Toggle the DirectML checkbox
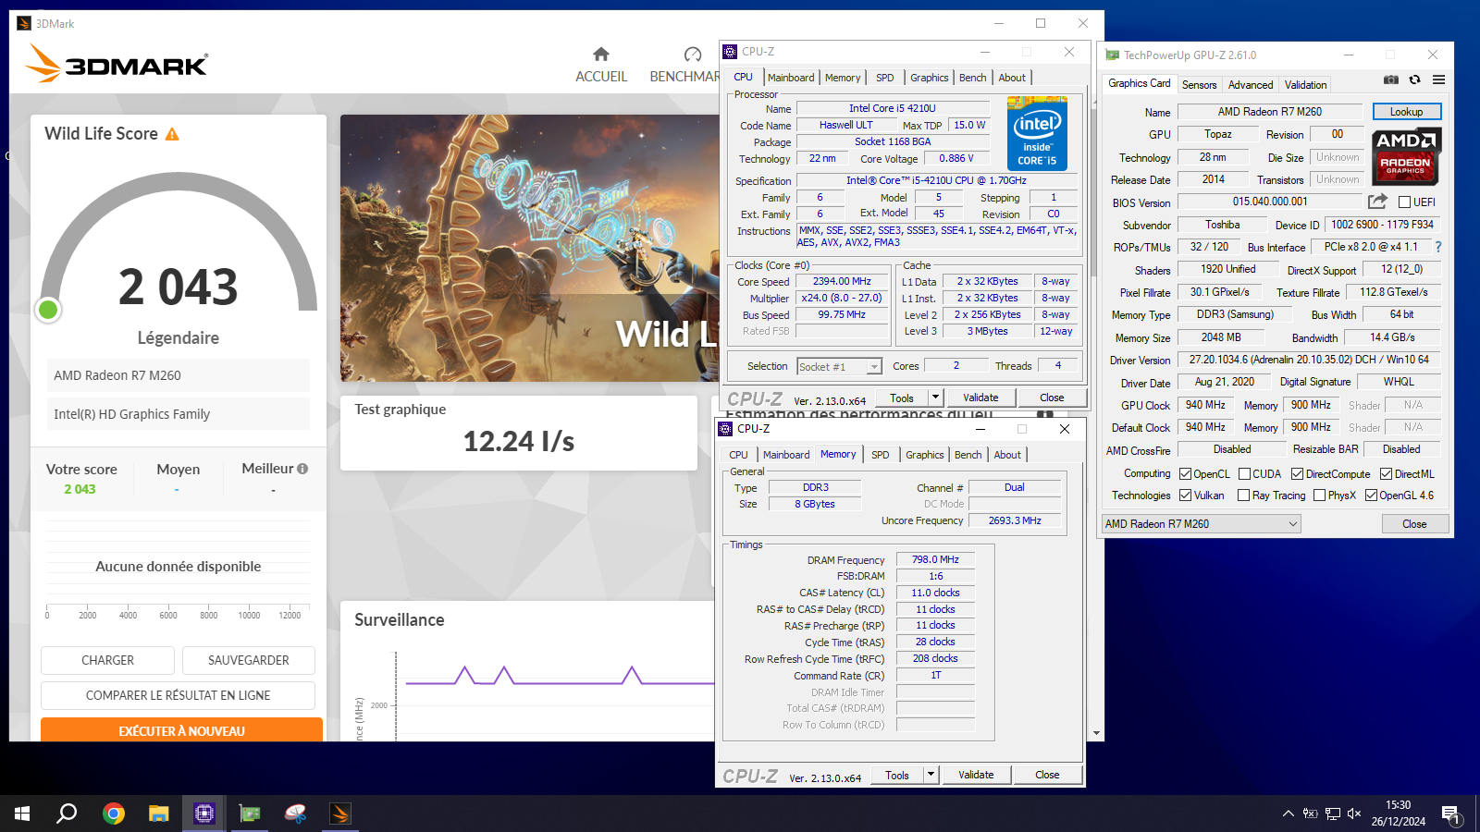1480x832 pixels. (1386, 474)
